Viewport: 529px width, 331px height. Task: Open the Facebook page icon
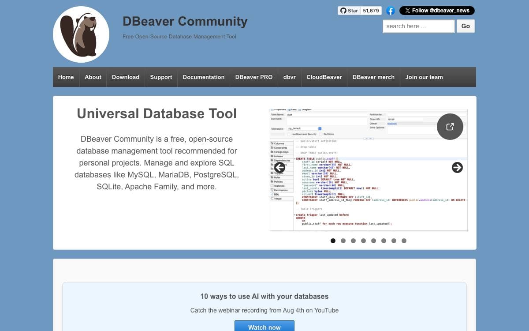(x=391, y=11)
